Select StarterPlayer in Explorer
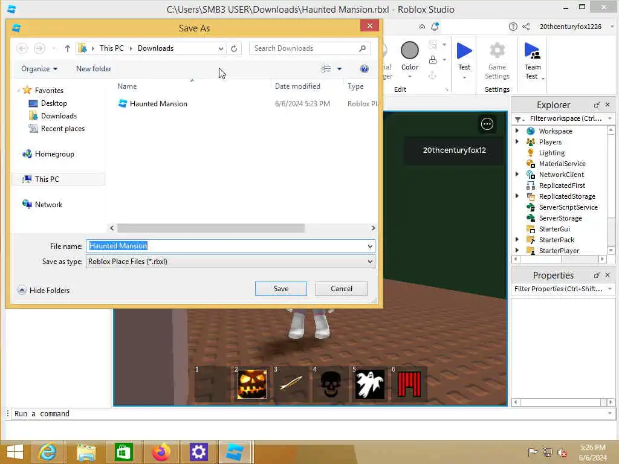This screenshot has width=619, height=464. (559, 251)
